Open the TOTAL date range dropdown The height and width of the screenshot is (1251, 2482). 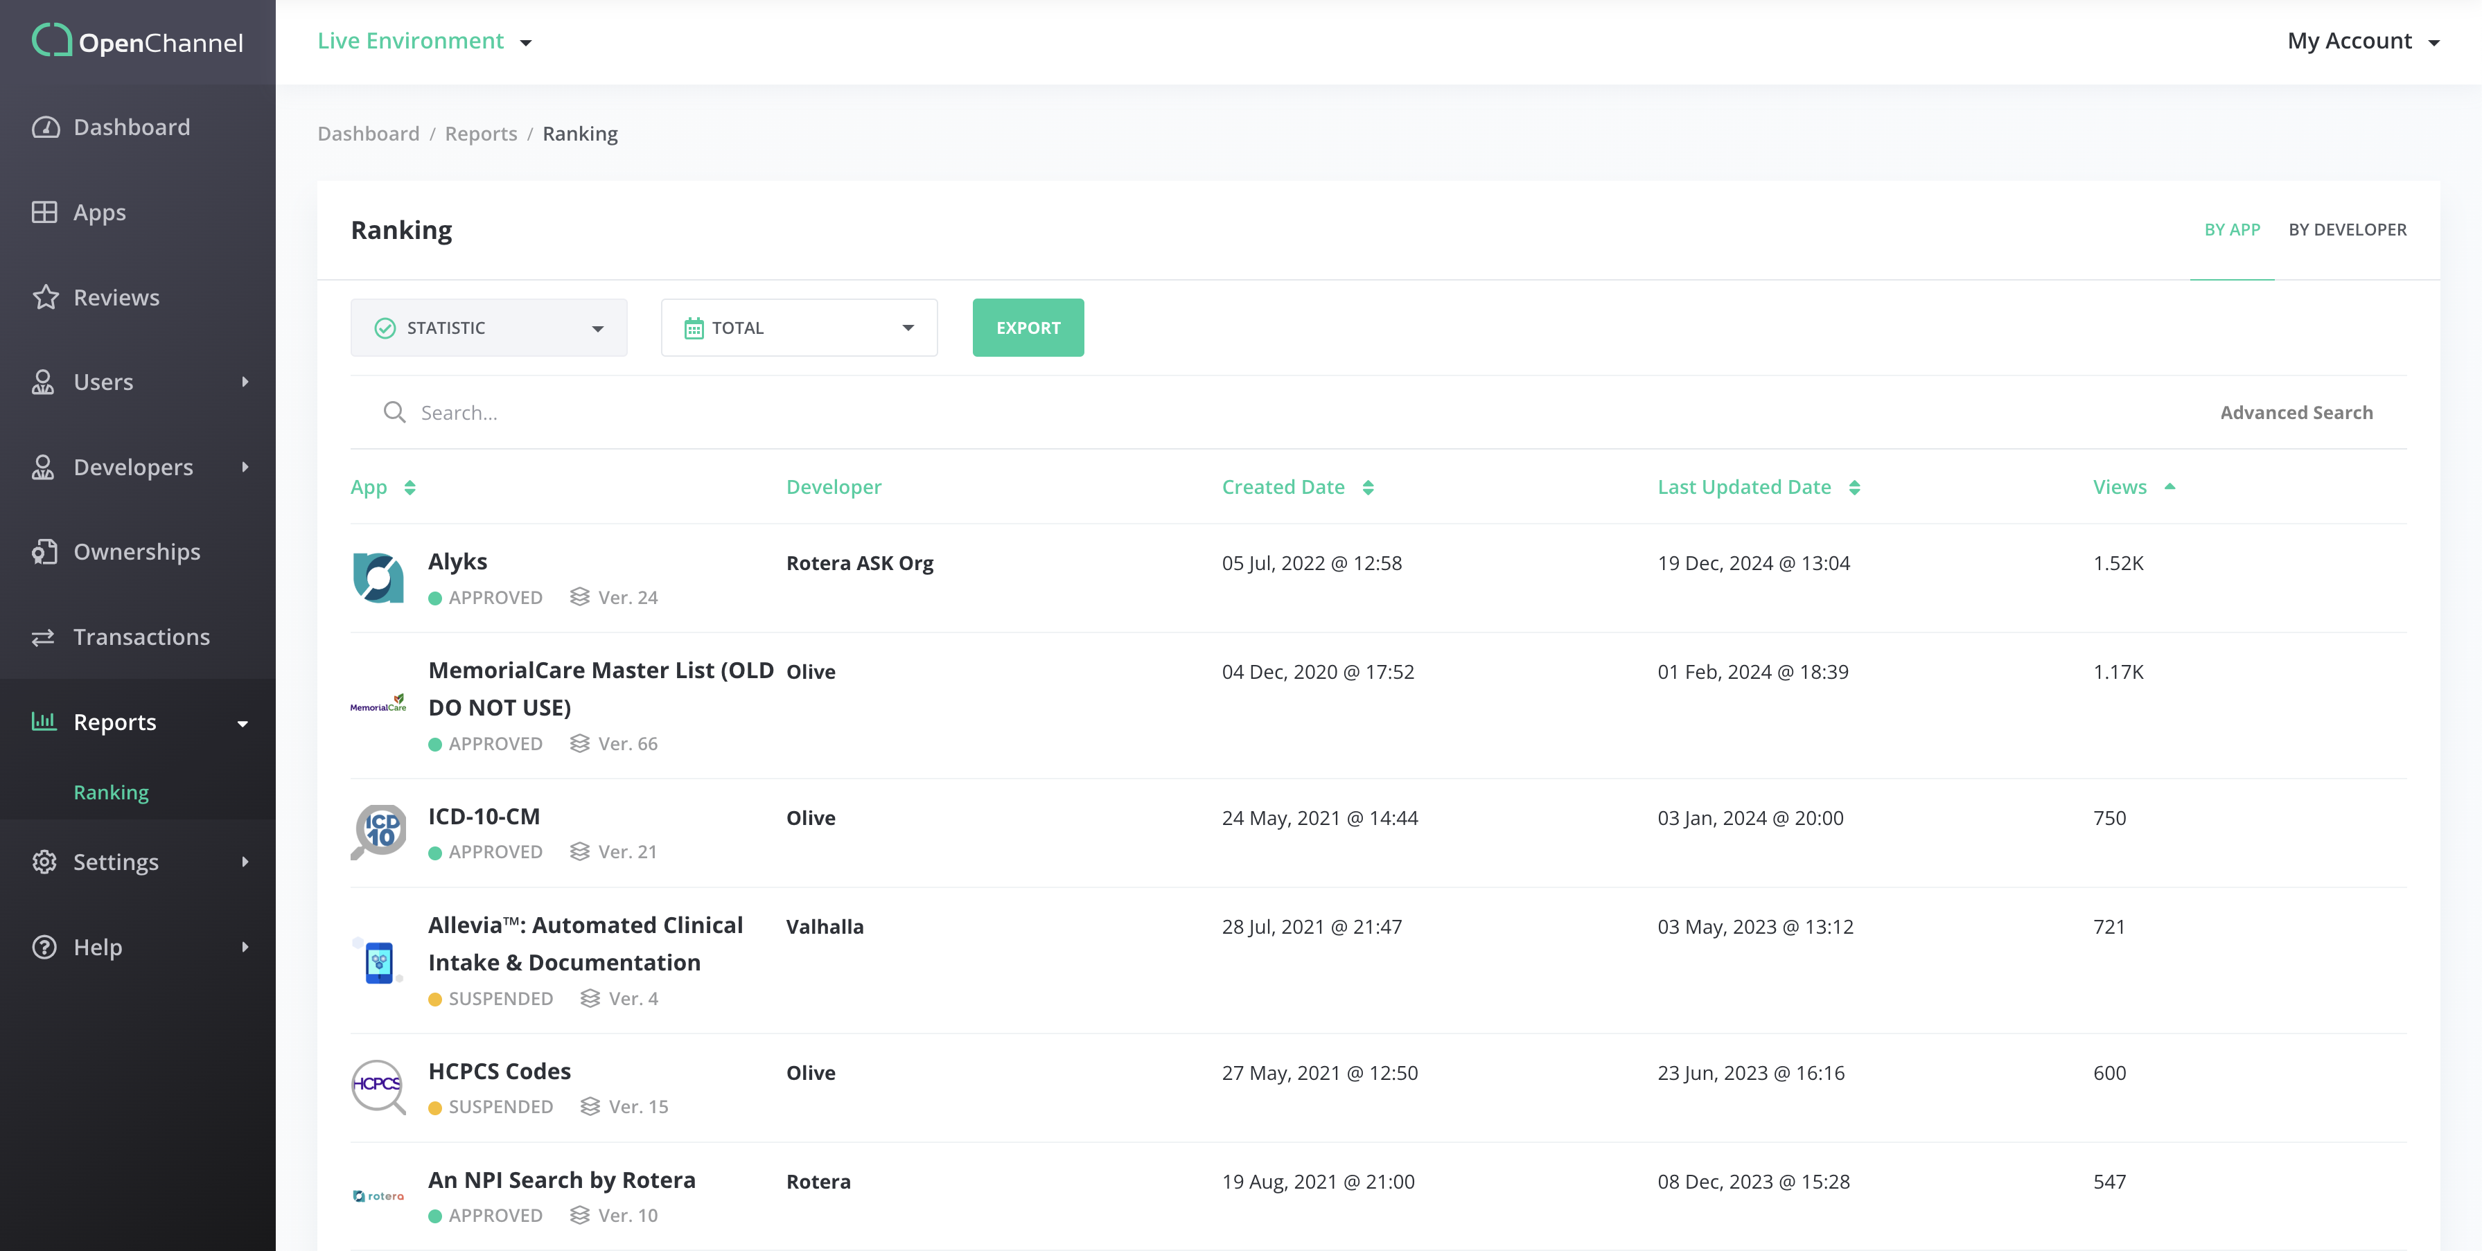pos(799,328)
